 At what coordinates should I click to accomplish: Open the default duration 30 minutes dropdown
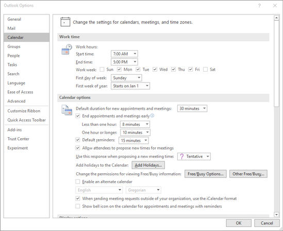[192, 108]
